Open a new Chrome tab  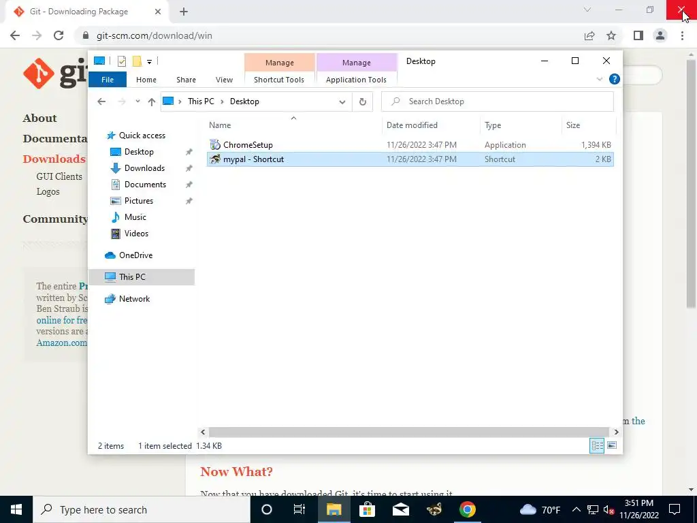click(184, 12)
